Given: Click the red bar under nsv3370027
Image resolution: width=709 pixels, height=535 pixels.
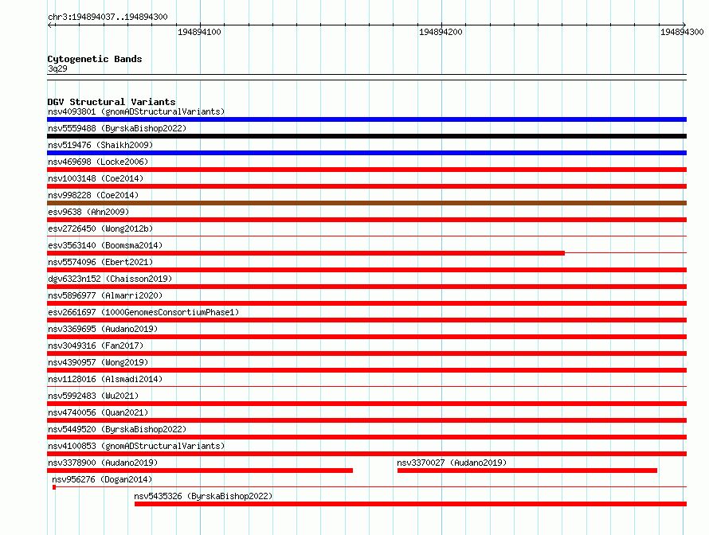Looking at the screenshot, I should [527, 471].
